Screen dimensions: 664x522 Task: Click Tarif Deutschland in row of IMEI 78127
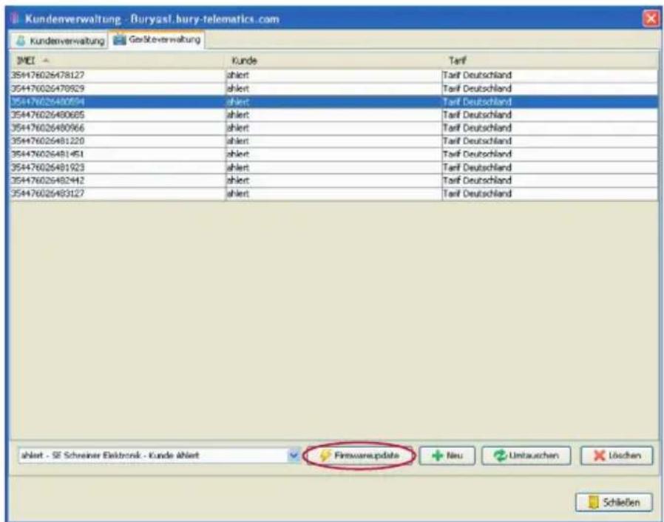pyautogui.click(x=477, y=75)
